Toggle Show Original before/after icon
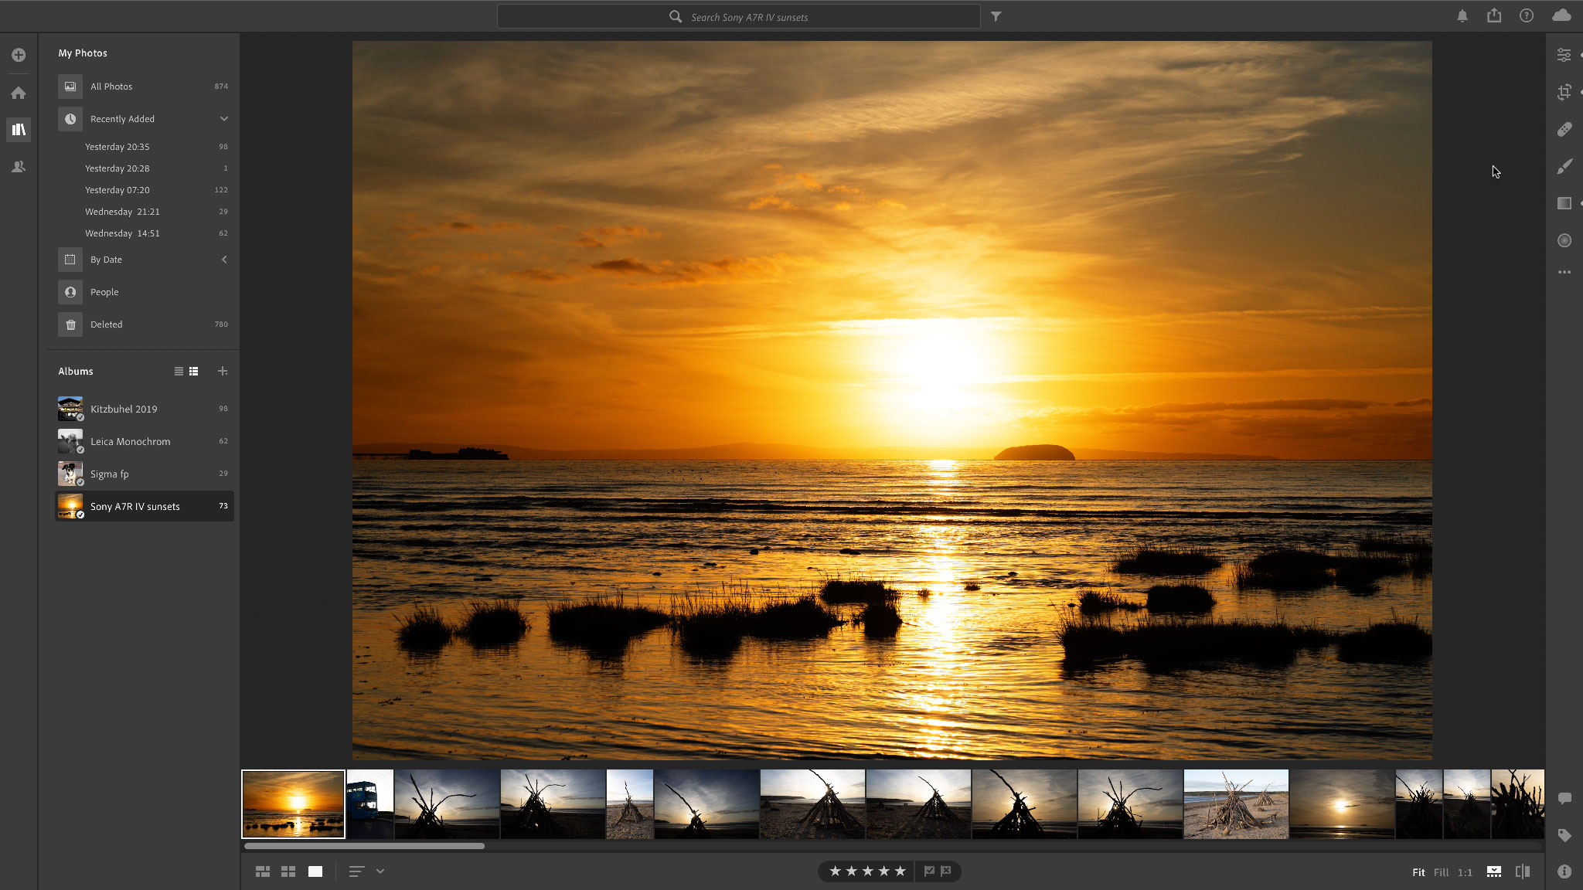The height and width of the screenshot is (890, 1583). (x=1522, y=871)
